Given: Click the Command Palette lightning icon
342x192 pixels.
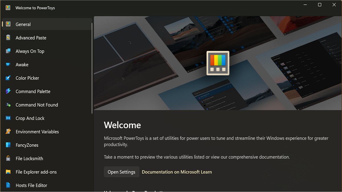Looking at the screenshot, I should pyautogui.click(x=9, y=91).
